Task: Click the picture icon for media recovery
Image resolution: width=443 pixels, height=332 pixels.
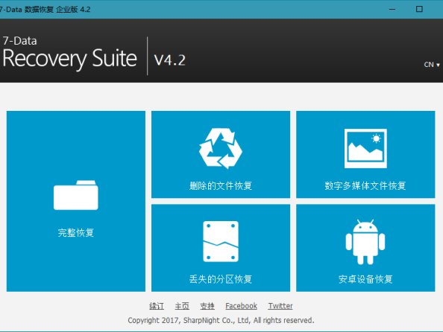Action: pos(365,148)
